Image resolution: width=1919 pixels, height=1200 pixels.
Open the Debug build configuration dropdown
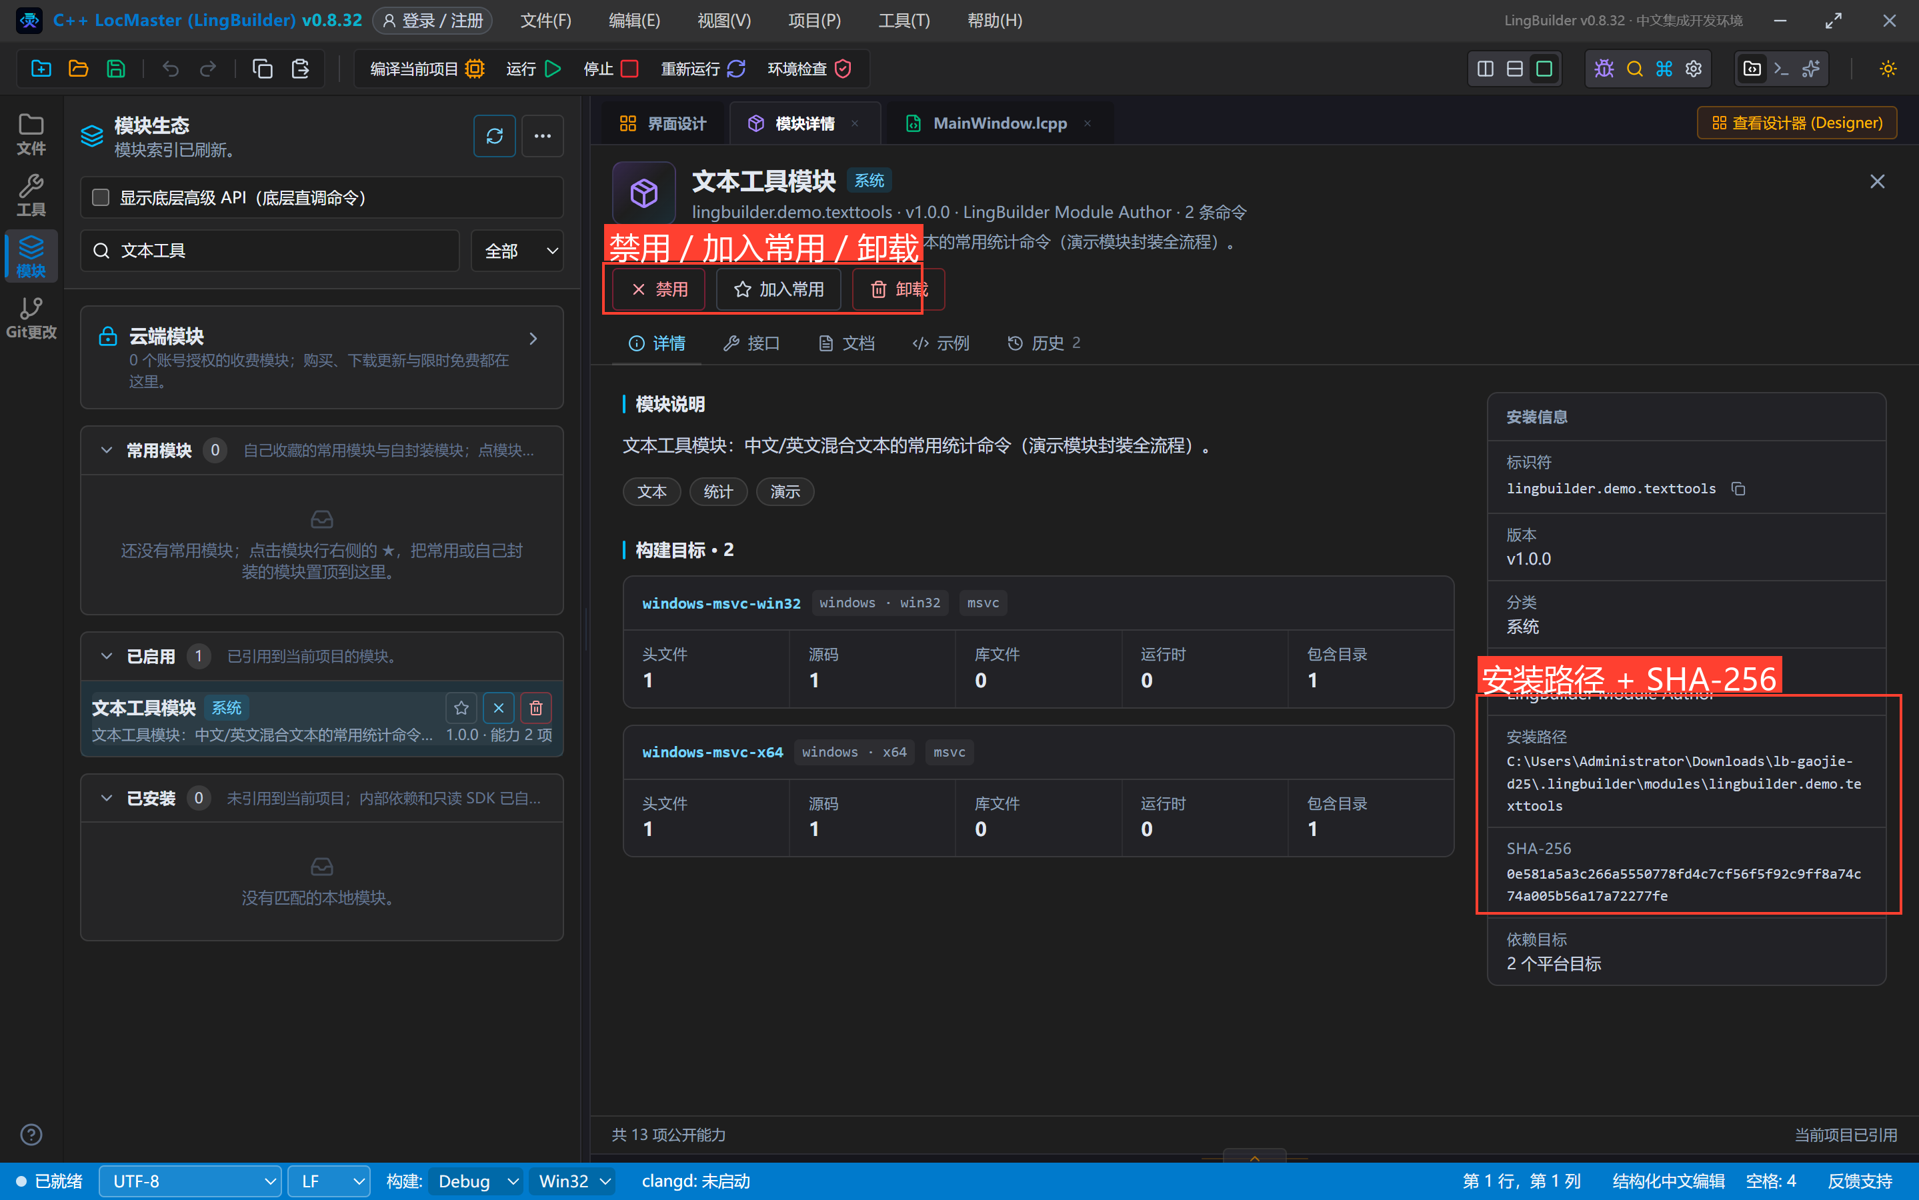pyautogui.click(x=476, y=1181)
